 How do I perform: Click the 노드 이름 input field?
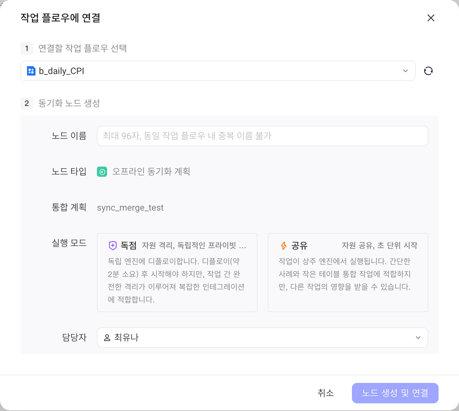262,136
